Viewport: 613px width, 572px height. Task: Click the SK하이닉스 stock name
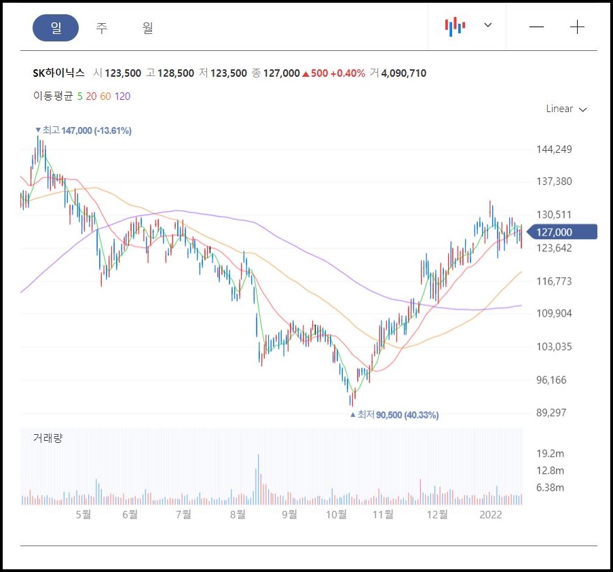[x=58, y=73]
